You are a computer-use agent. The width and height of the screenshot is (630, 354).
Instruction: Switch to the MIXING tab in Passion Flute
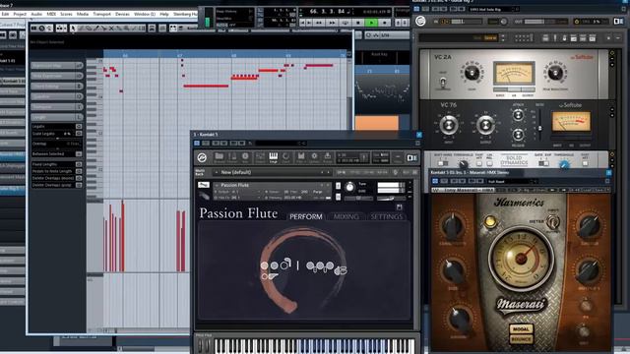coord(346,216)
